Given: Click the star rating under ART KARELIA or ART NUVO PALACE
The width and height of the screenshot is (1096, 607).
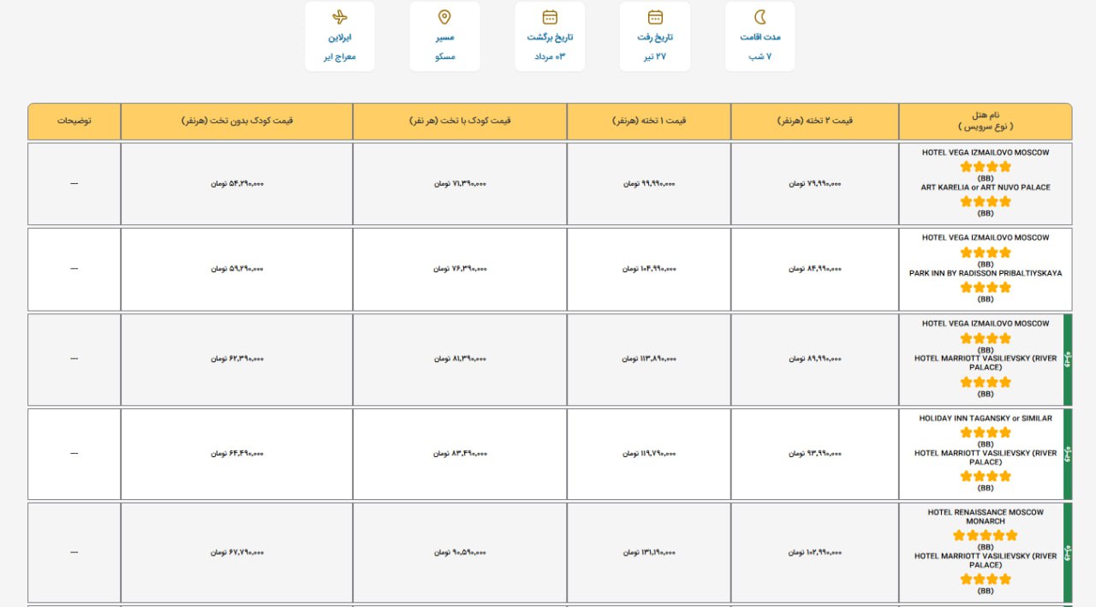Looking at the screenshot, I should click(x=986, y=201).
